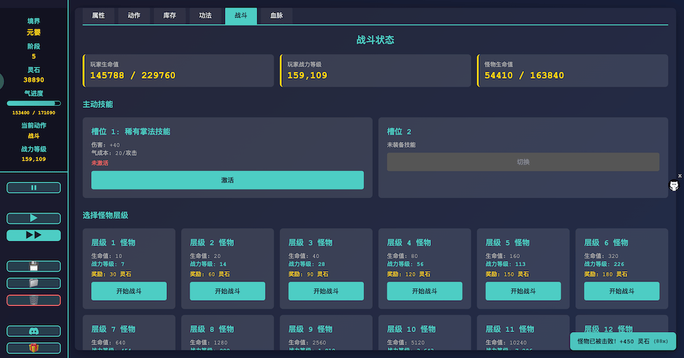Click the GitHub cat icon at right edge
The height and width of the screenshot is (358, 684).
[674, 186]
